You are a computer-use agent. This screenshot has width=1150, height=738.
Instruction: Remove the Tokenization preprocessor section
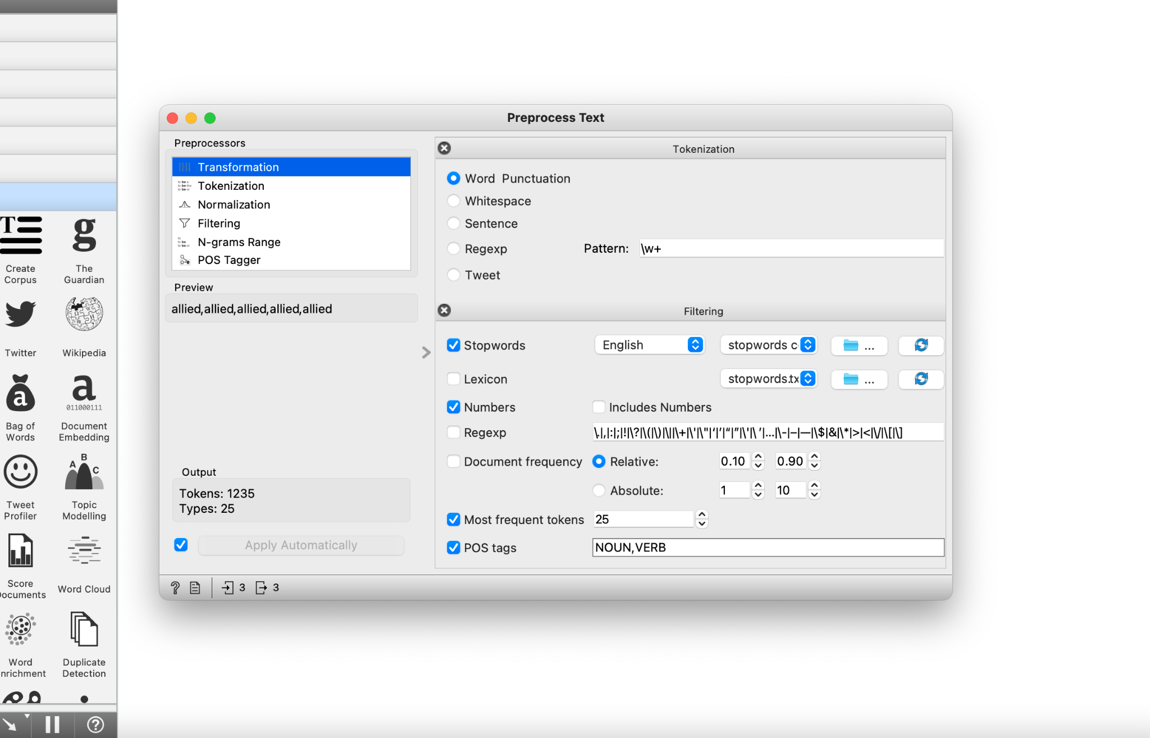coord(444,148)
